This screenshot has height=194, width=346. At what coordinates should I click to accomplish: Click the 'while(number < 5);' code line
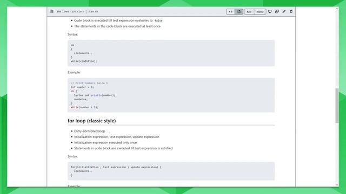point(84,107)
